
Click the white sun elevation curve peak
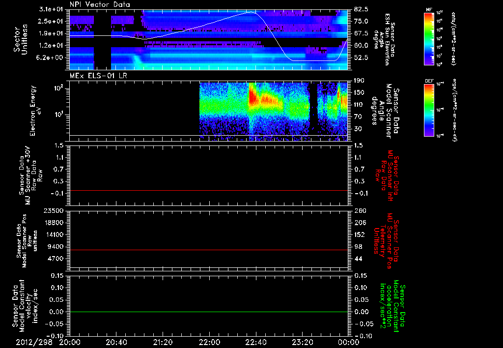[251, 12]
